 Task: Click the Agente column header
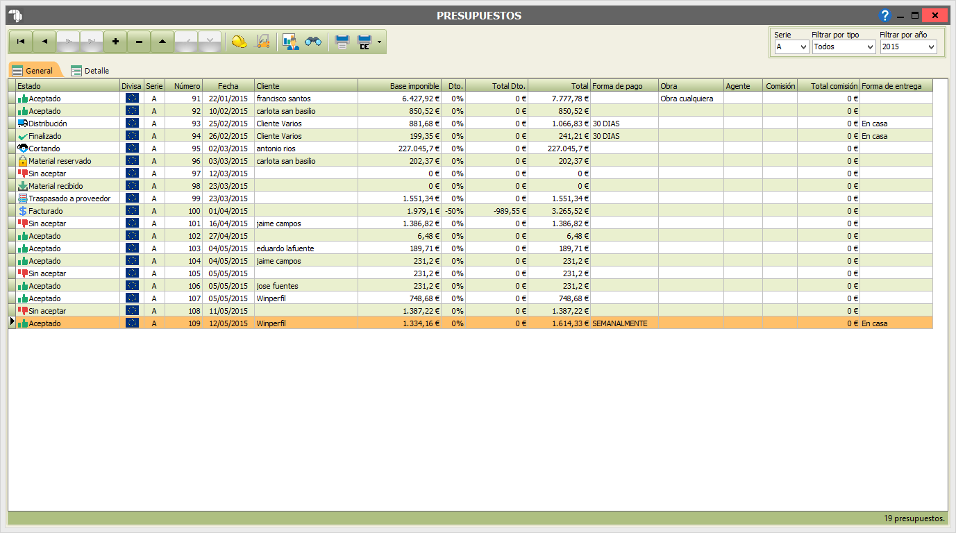(x=743, y=86)
